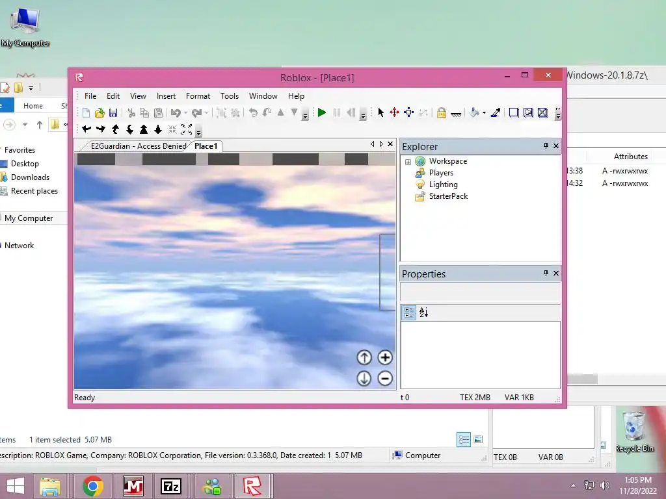Toggle the Lock tool padlock icon

[x=442, y=112]
